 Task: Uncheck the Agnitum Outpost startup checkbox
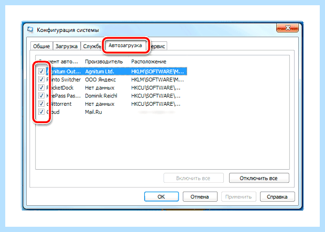(x=41, y=71)
